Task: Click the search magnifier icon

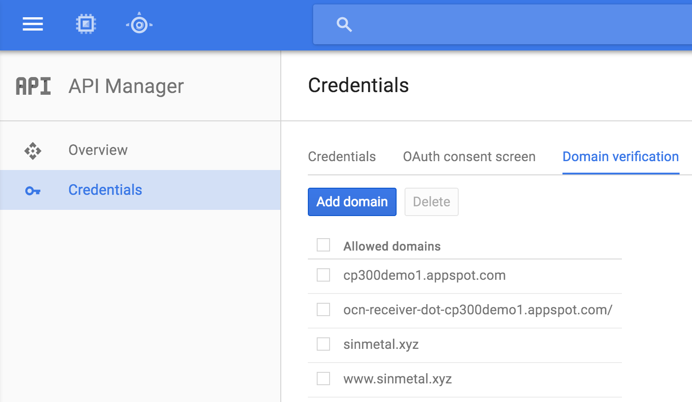Action: point(344,25)
